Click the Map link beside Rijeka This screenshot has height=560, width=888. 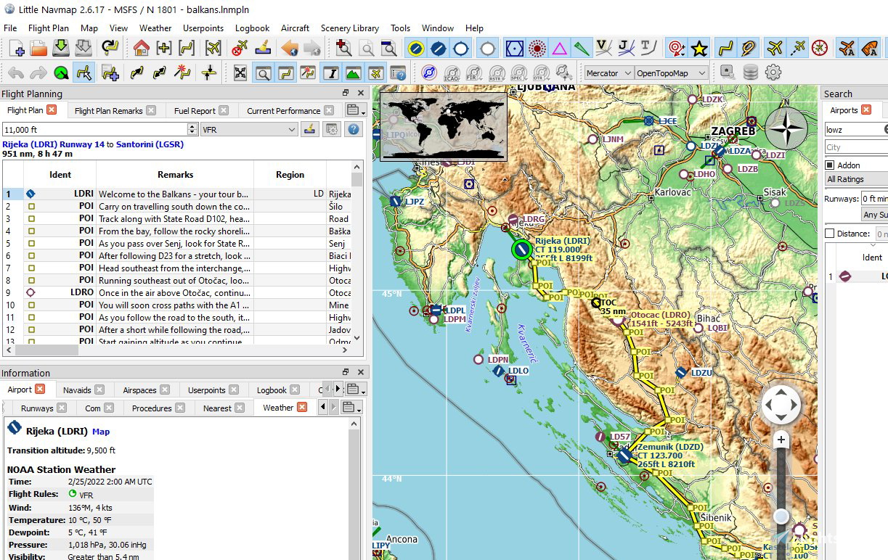point(101,432)
